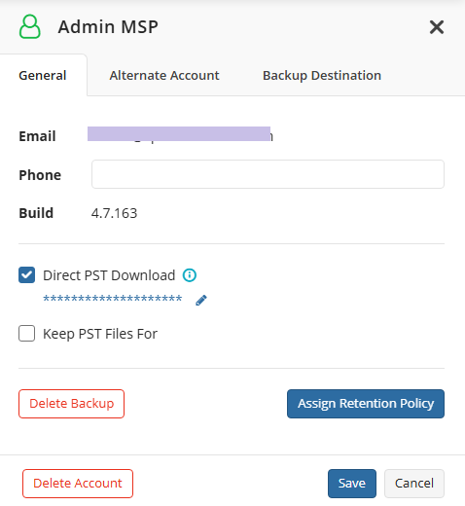Edit the PST password with the pencil icon
The width and height of the screenshot is (465, 506).
point(201,301)
